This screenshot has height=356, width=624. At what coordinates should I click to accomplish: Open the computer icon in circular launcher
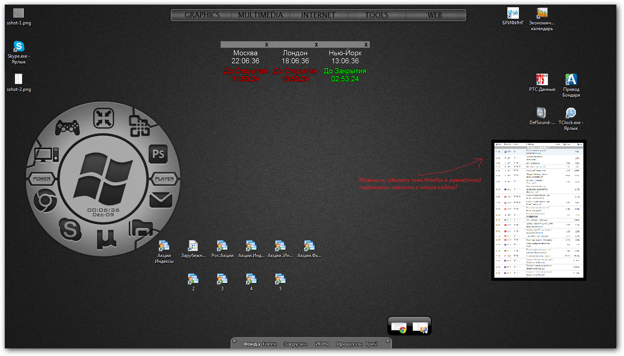pos(47,155)
